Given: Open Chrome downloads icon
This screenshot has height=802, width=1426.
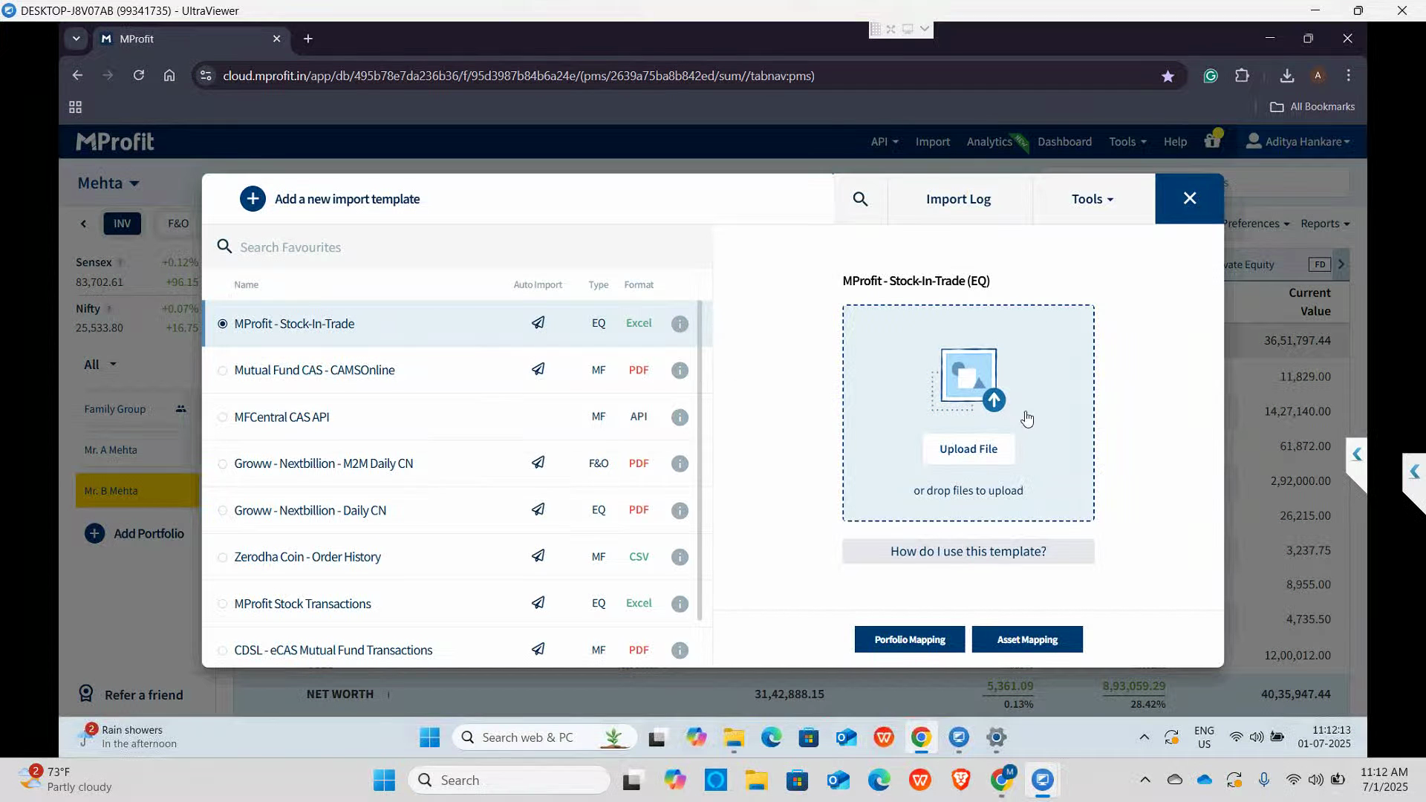Looking at the screenshot, I should pyautogui.click(x=1287, y=76).
